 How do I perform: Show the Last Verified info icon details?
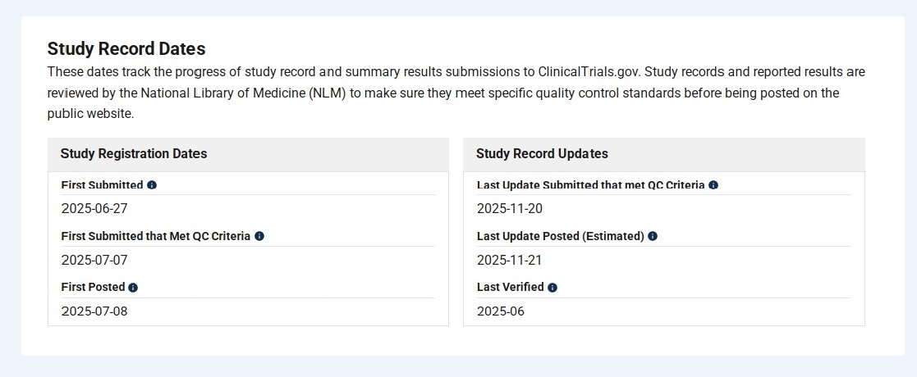pyautogui.click(x=552, y=288)
